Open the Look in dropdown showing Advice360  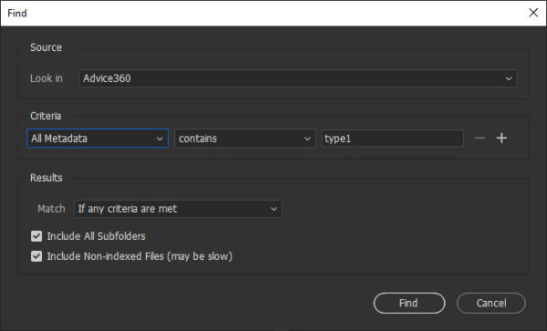pos(298,79)
